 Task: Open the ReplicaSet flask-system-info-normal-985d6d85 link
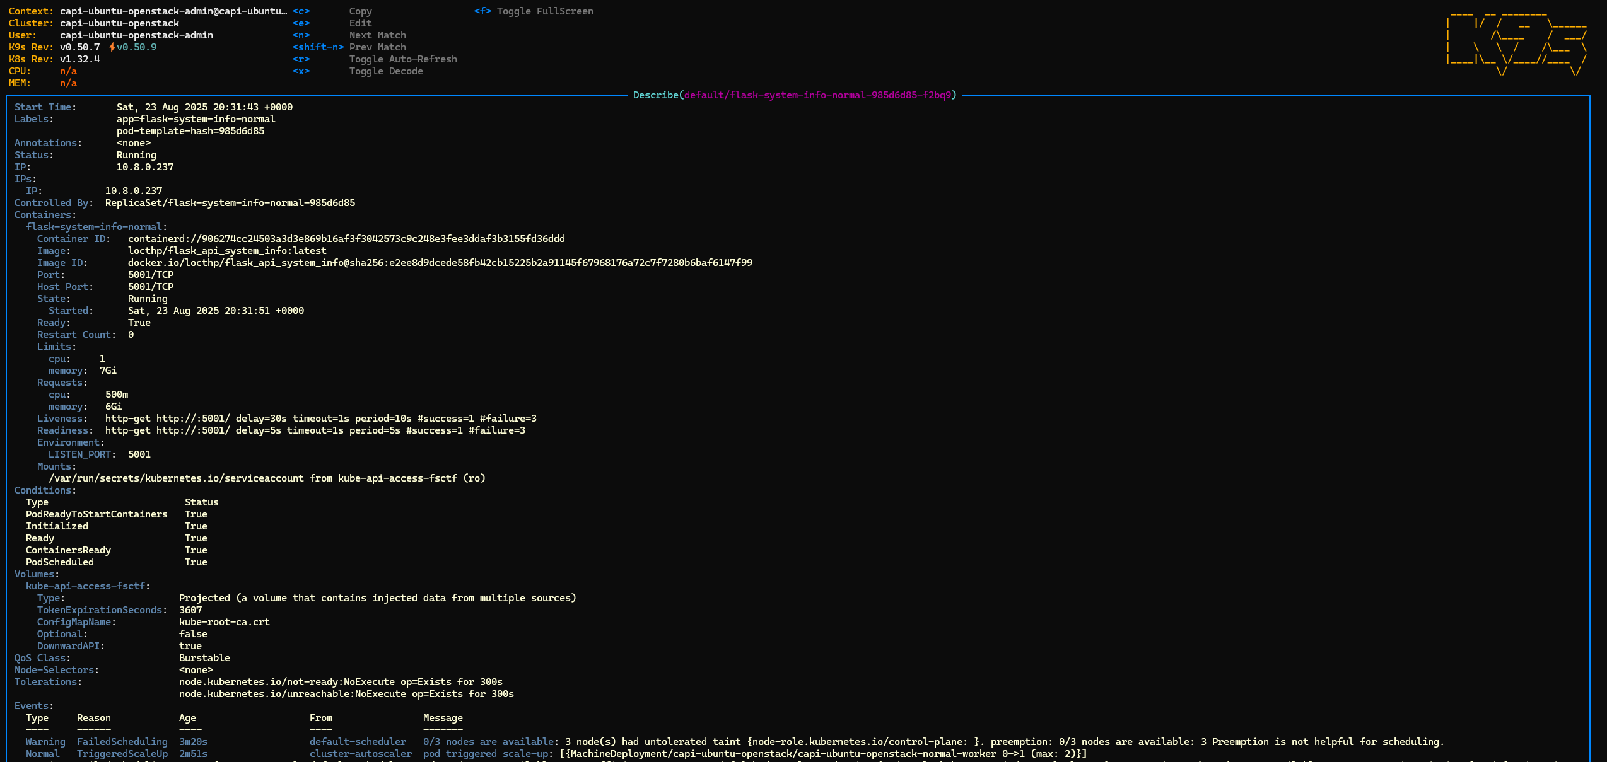pos(230,202)
